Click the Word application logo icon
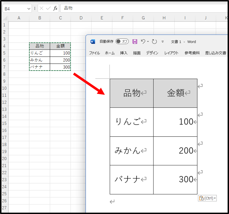Screen dimensions: 229x214 pyautogui.click(x=93, y=42)
